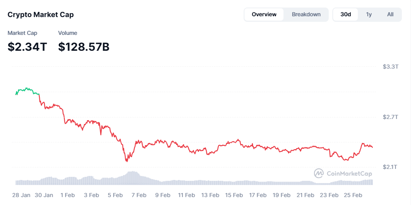Select the 30d time range
Image resolution: width=411 pixels, height=205 pixels.
[346, 14]
